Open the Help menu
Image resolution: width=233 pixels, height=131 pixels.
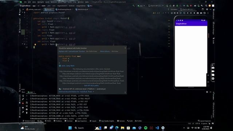87,2
